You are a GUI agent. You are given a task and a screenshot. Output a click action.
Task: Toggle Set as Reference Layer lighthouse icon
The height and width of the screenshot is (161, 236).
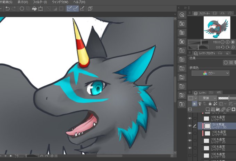(x=200, y=104)
